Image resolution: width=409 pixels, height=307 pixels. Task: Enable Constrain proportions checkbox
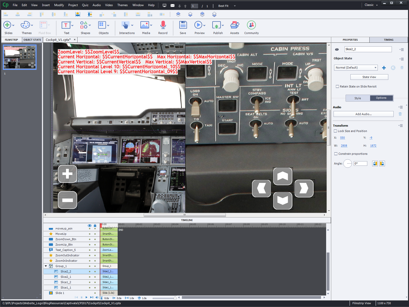pyautogui.click(x=336, y=154)
